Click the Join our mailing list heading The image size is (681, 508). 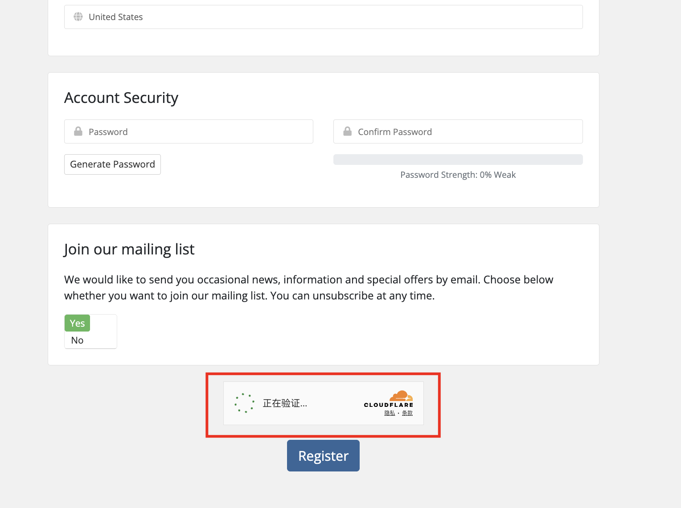(129, 249)
